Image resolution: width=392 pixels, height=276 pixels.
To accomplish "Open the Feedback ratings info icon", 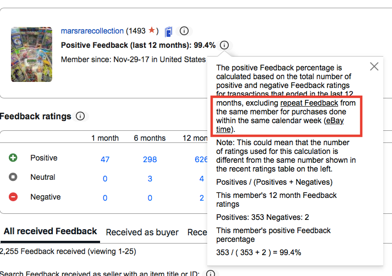I will point(80,116).
